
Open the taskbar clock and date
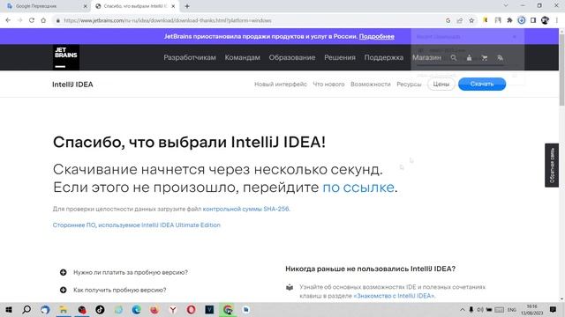[x=531, y=309]
